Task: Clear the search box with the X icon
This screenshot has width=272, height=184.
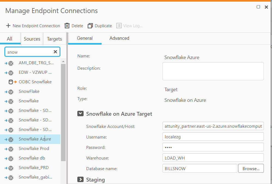Action: 55,52
